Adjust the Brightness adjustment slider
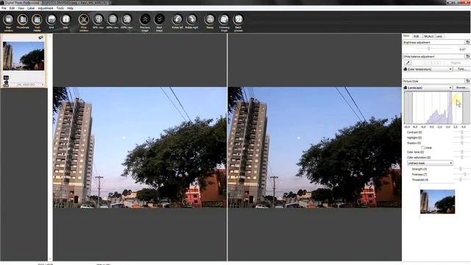 pyautogui.click(x=428, y=49)
